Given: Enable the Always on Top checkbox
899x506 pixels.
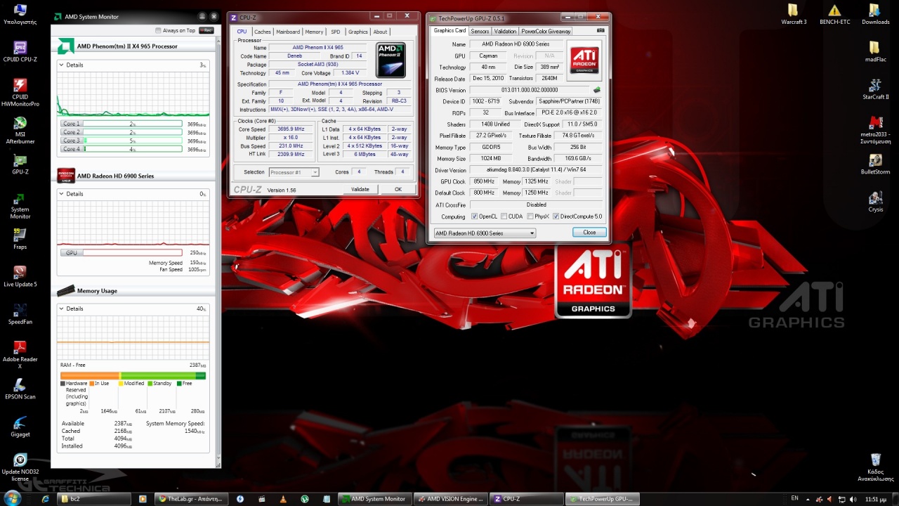Looking at the screenshot, I should point(158,30).
